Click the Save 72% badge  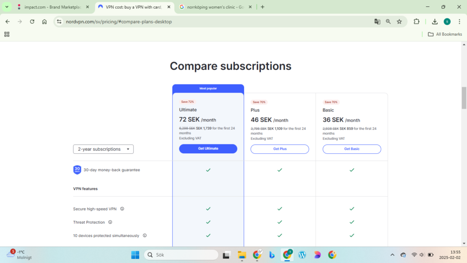(x=187, y=102)
